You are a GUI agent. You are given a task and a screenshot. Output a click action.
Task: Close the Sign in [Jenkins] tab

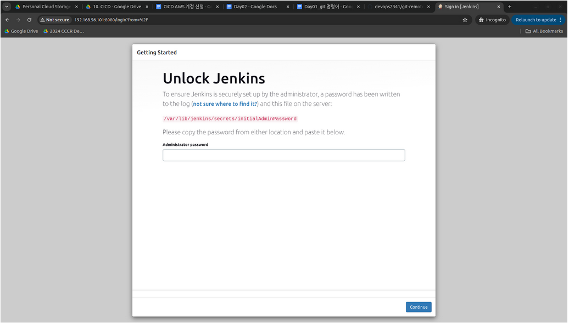499,7
